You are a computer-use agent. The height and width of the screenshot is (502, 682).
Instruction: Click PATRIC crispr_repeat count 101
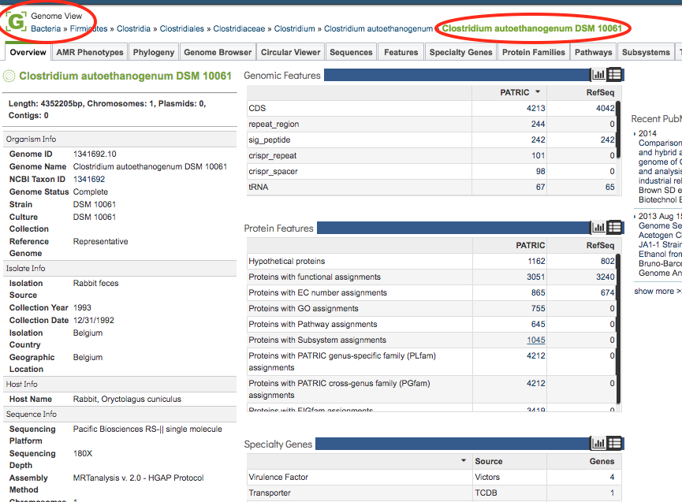tap(538, 155)
